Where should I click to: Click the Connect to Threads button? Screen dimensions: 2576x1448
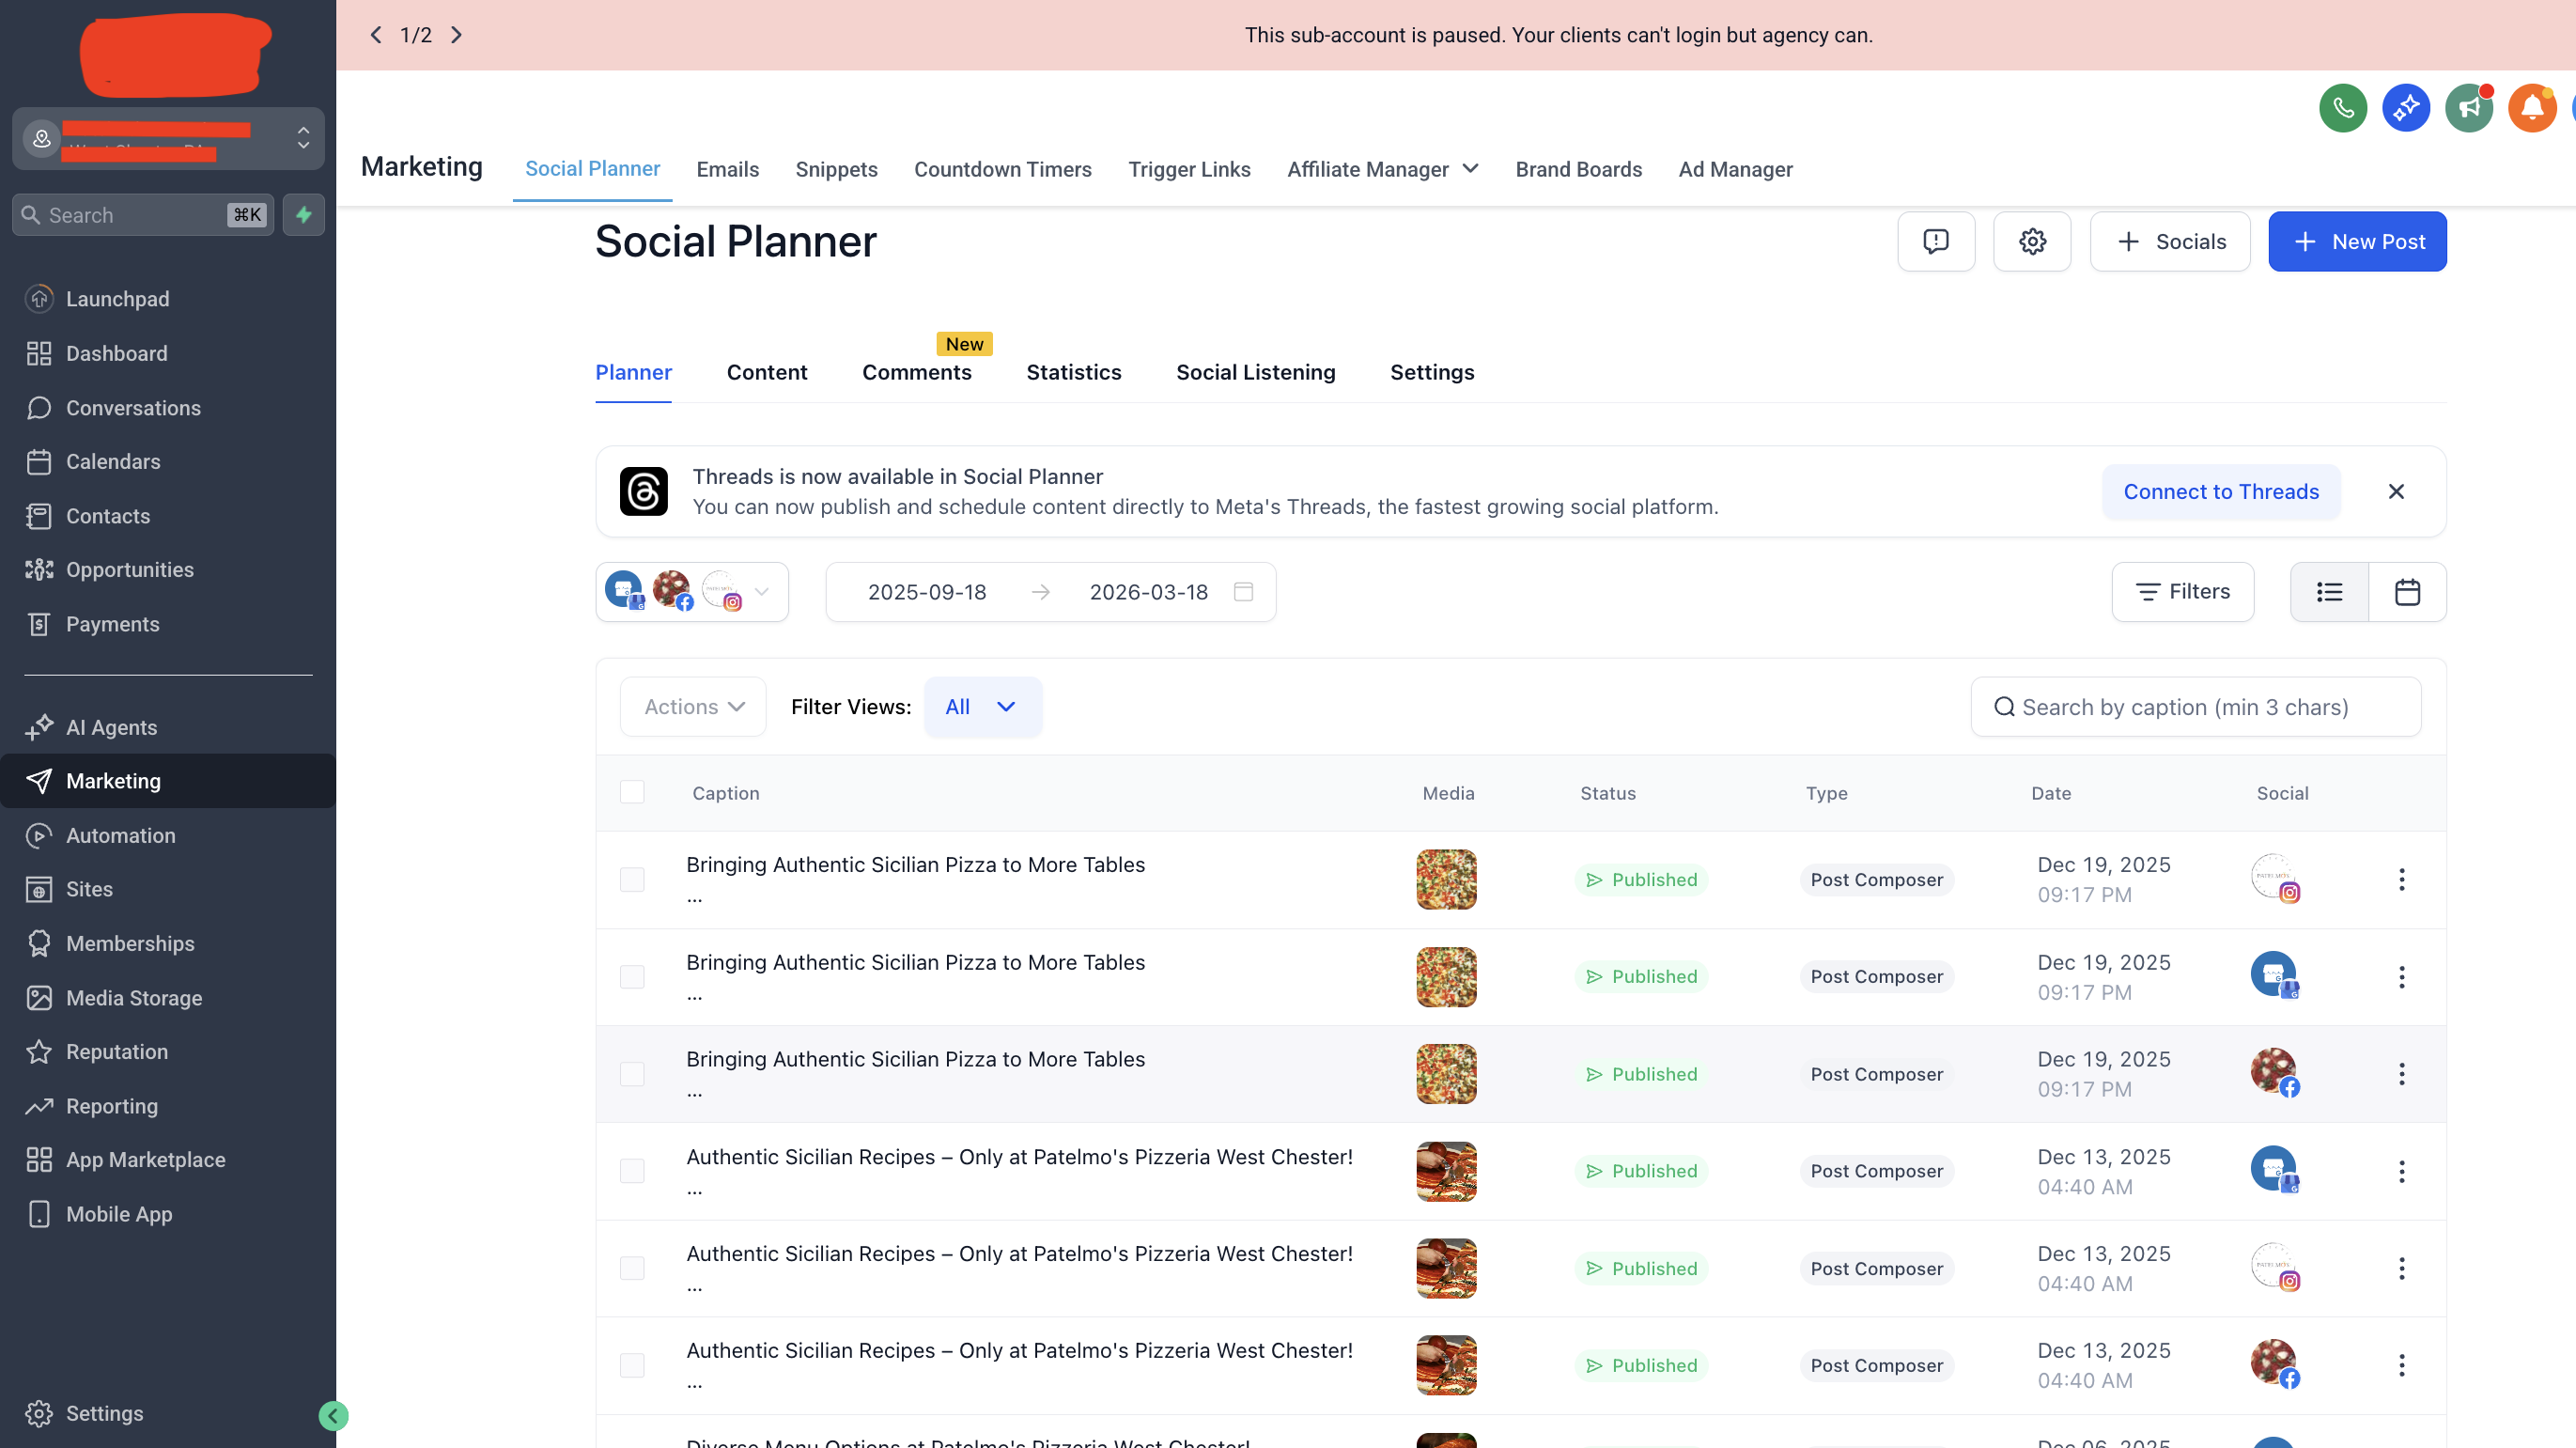(2220, 491)
